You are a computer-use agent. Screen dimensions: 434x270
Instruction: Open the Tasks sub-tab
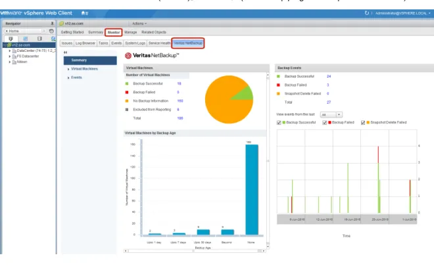103,43
